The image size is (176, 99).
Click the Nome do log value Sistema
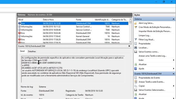(42, 87)
